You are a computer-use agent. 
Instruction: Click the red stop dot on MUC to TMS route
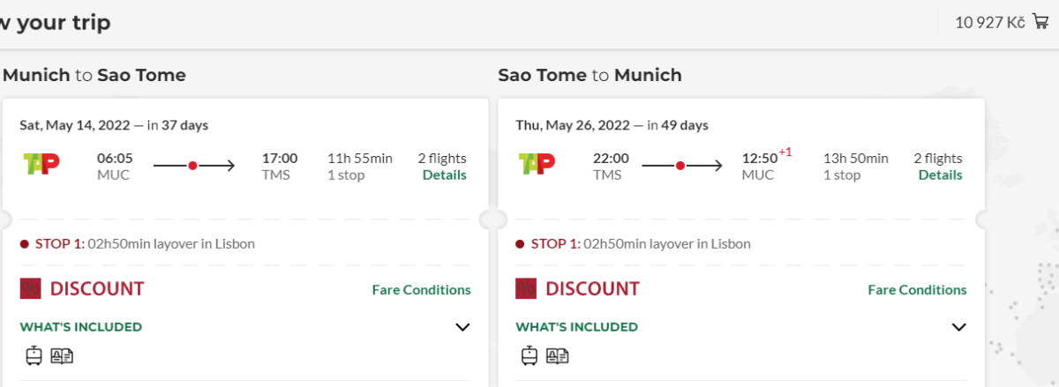click(x=192, y=165)
